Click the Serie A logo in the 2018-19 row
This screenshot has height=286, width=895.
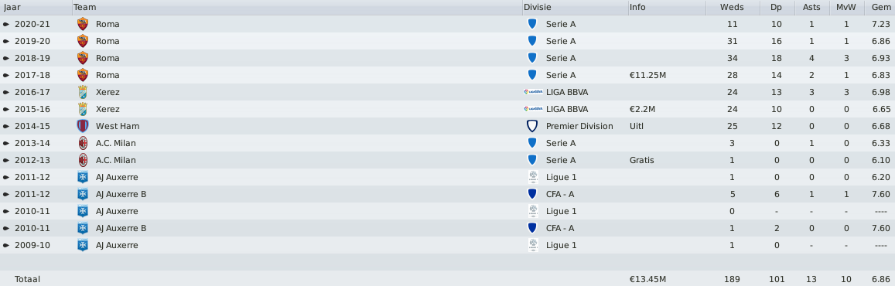[532, 58]
